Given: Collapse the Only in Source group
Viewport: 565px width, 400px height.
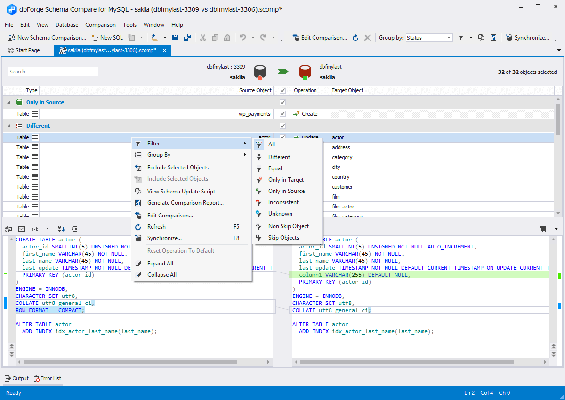Looking at the screenshot, I should click(8, 102).
